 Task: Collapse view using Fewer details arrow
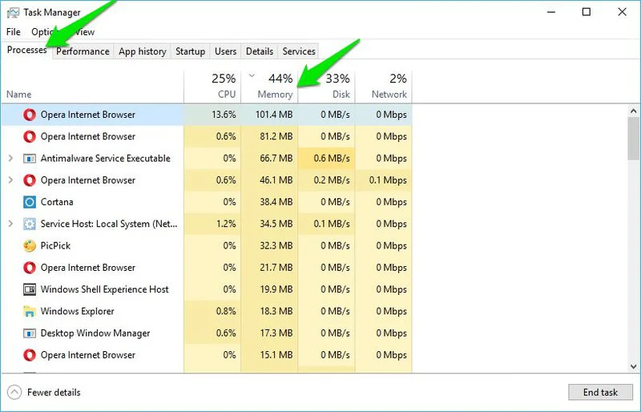point(14,393)
